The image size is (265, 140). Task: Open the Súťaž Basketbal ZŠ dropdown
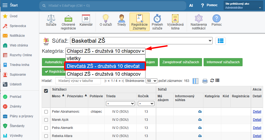tap(141, 41)
